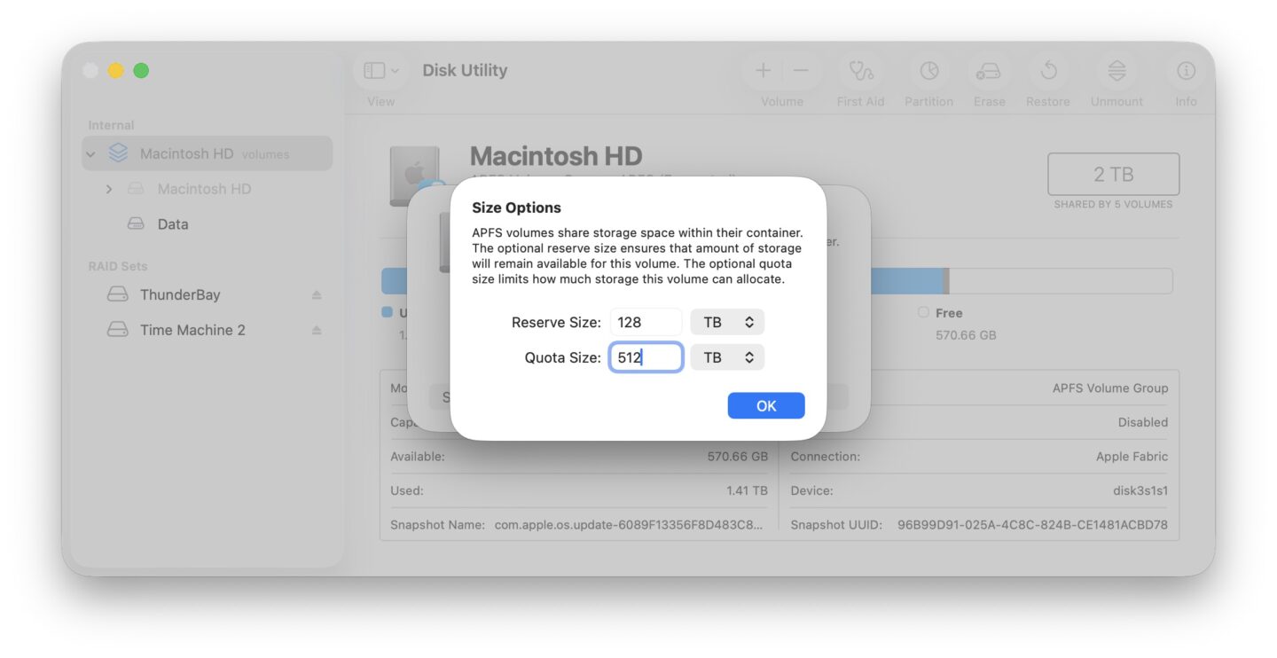Select the Erase toolbar icon
The height and width of the screenshot is (658, 1277).
[988, 71]
